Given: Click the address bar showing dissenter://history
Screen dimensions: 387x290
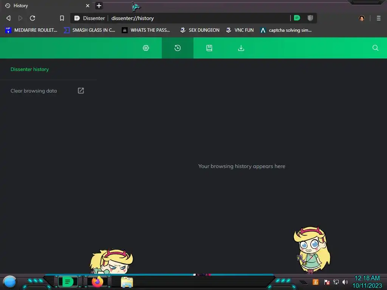Looking at the screenshot, I should click(x=193, y=18).
